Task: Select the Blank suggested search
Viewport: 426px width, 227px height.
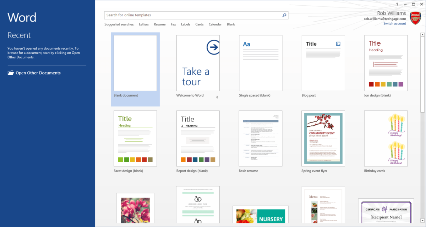Action: click(231, 24)
